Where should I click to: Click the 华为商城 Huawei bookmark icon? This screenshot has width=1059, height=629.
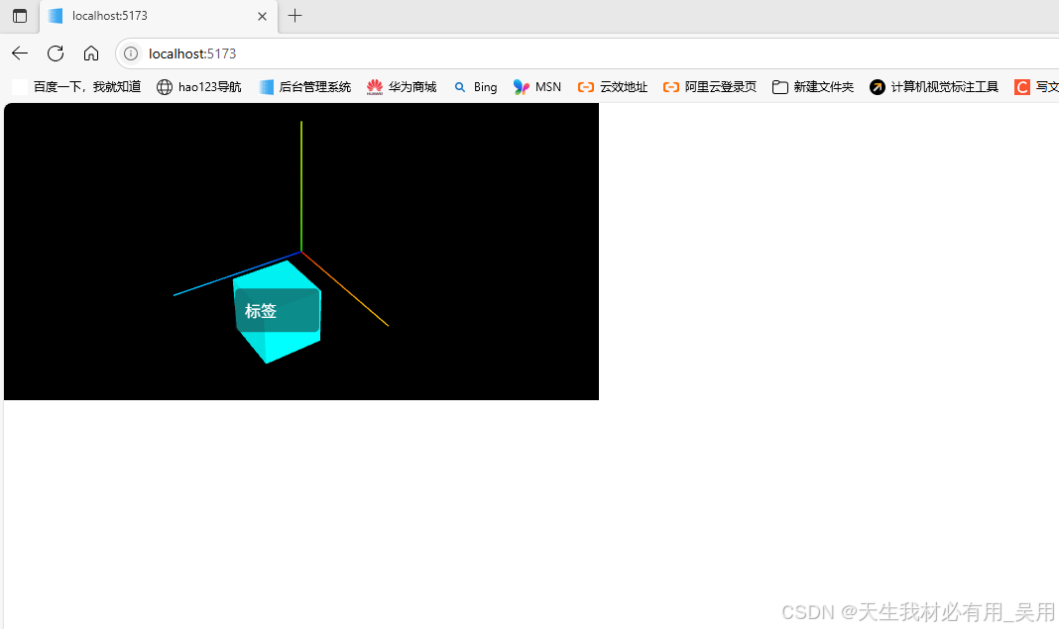click(374, 87)
